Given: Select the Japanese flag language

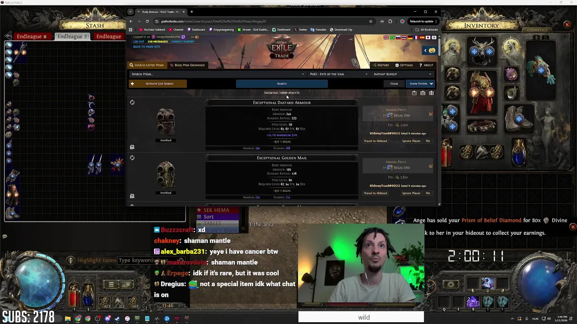Looking at the screenshot, I should [x=428, y=37].
